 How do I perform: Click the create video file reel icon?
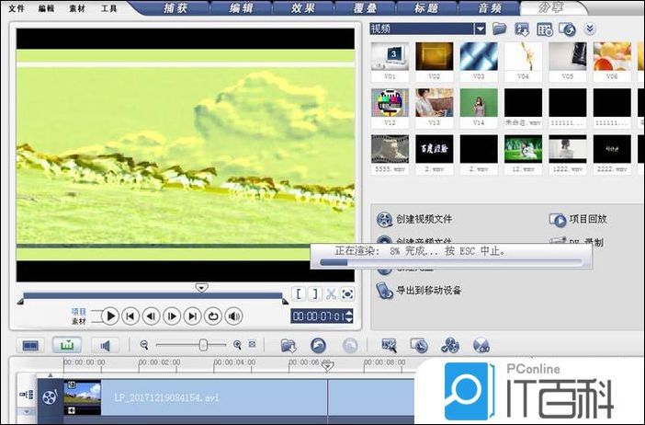pyautogui.click(x=384, y=220)
